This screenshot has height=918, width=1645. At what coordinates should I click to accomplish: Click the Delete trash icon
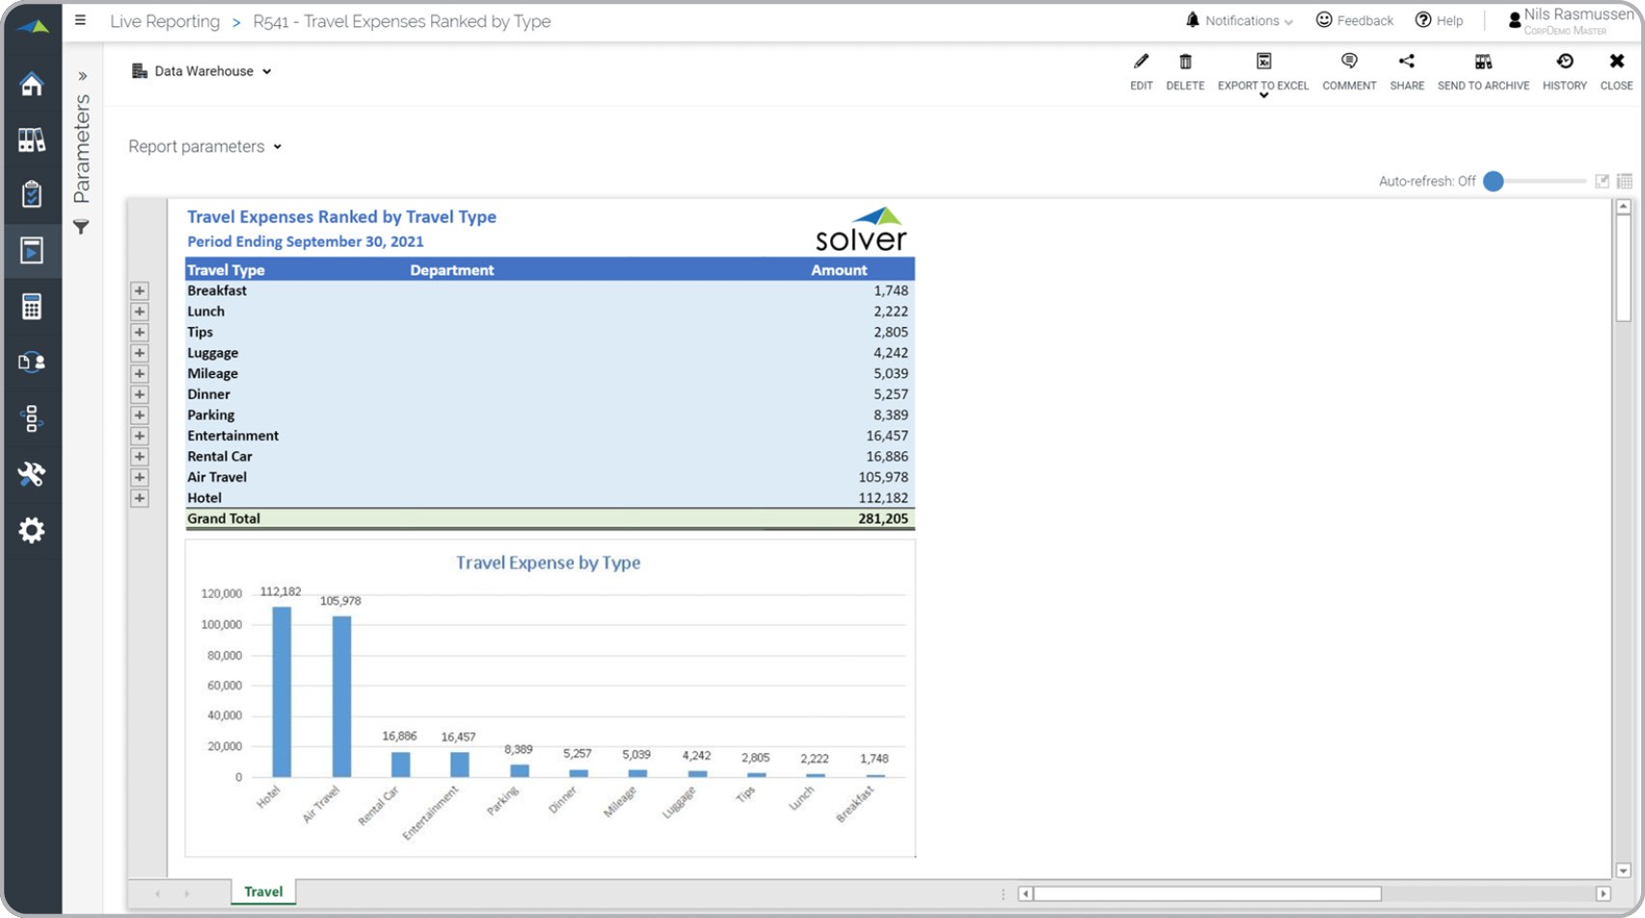[1185, 63]
